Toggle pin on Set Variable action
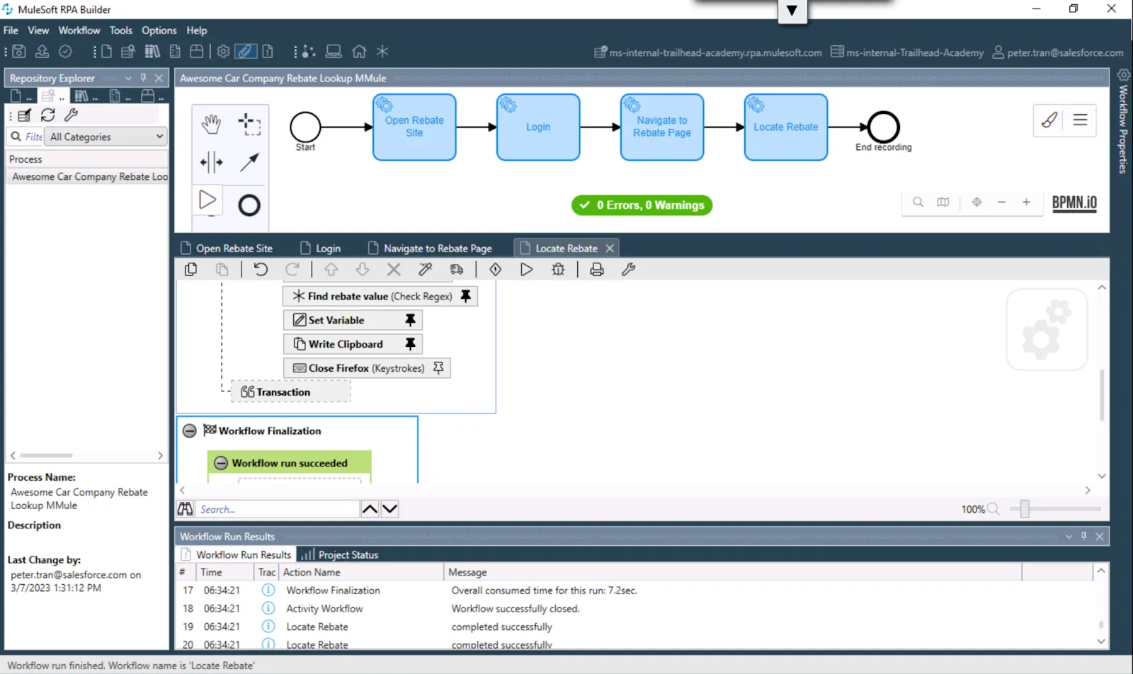 point(410,320)
